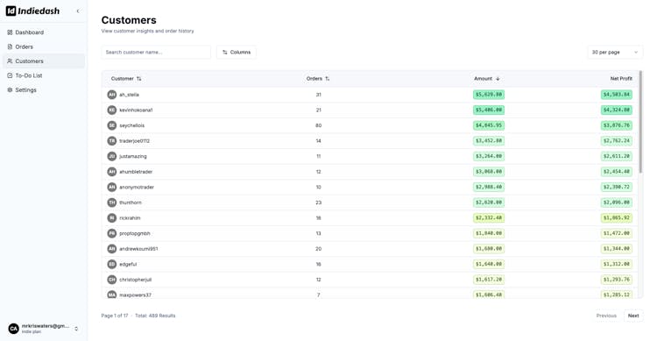The width and height of the screenshot is (657, 341).
Task: Click the Dashboard grid icon
Action: pyautogui.click(x=10, y=32)
